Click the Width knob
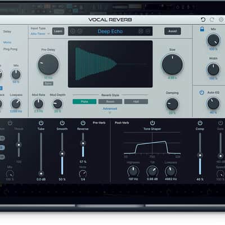This screenshot has height=225, width=225. [213, 69]
